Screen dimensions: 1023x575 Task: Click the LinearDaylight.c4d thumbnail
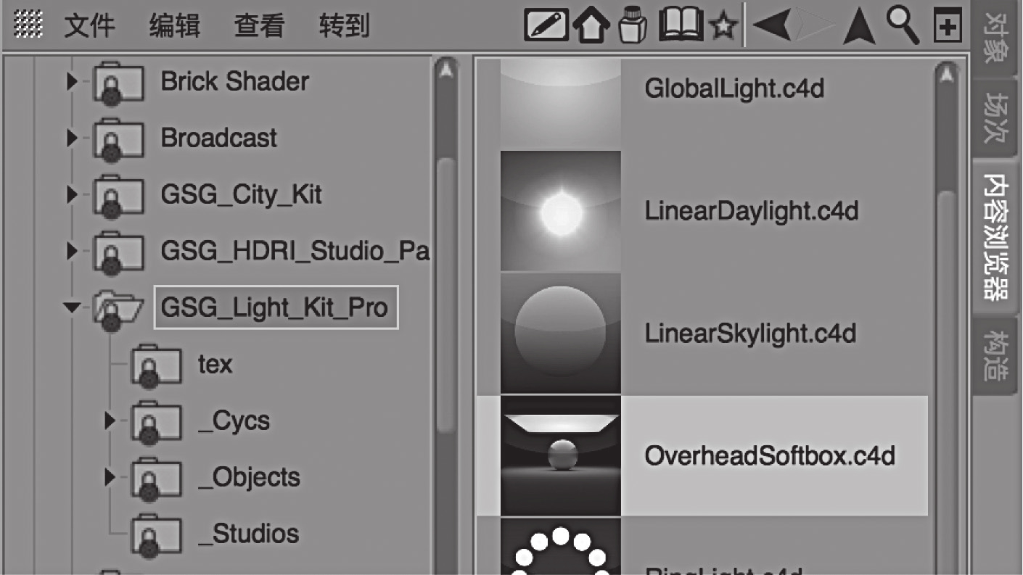[560, 211]
